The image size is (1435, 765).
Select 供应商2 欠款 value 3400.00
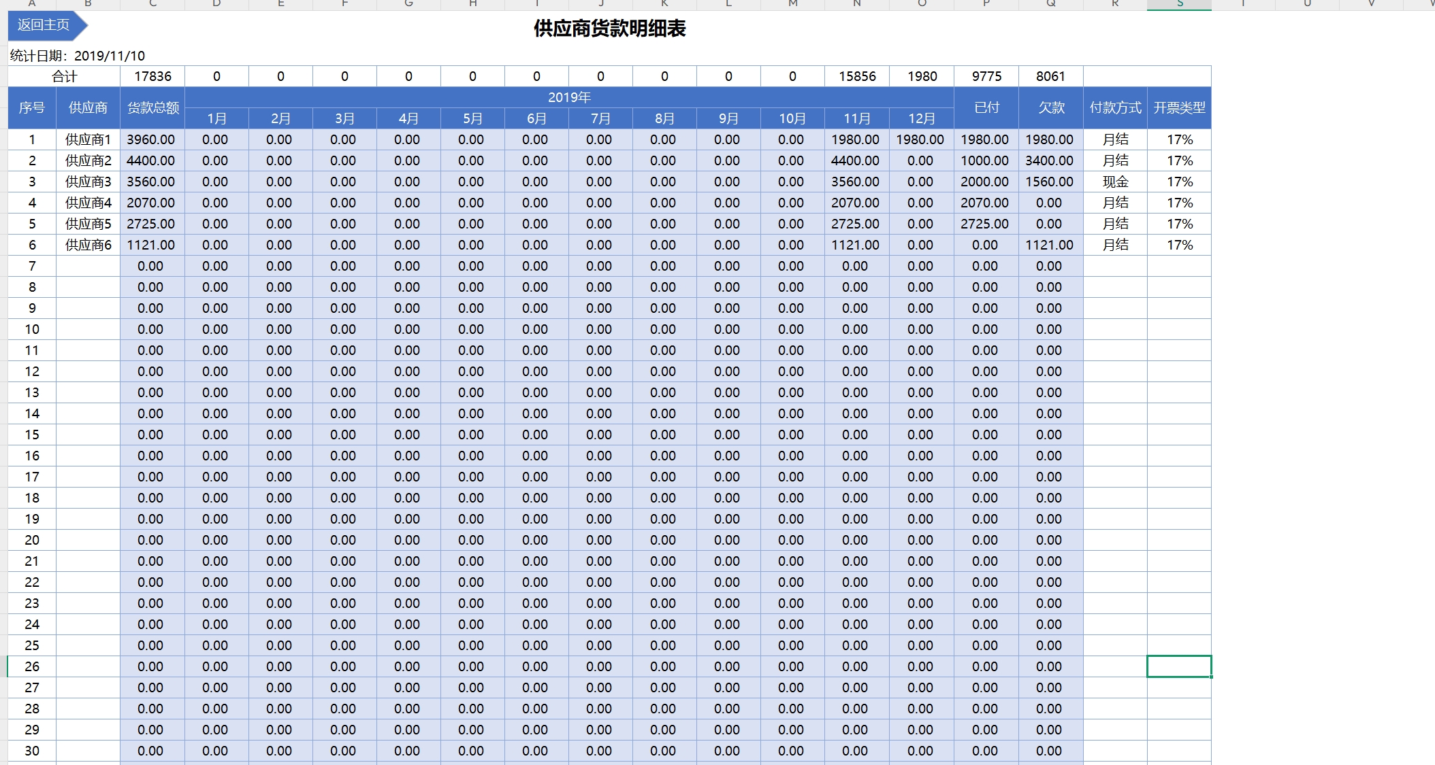pyautogui.click(x=1050, y=160)
